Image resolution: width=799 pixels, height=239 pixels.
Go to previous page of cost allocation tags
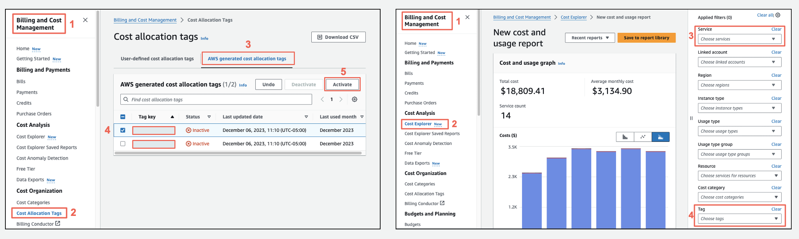coord(322,99)
